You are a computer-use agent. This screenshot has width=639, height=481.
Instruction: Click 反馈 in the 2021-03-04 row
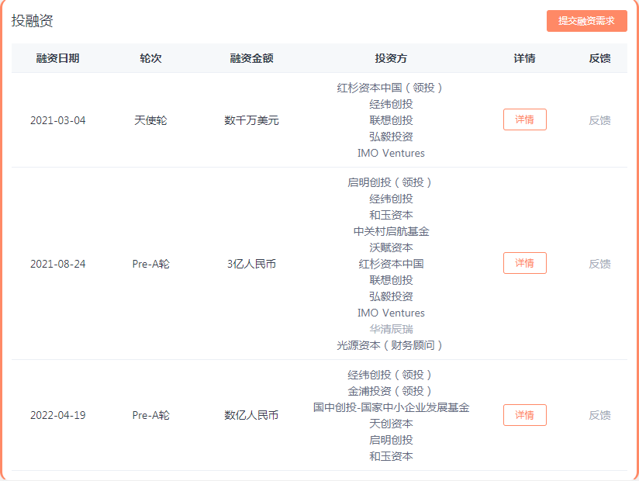599,120
